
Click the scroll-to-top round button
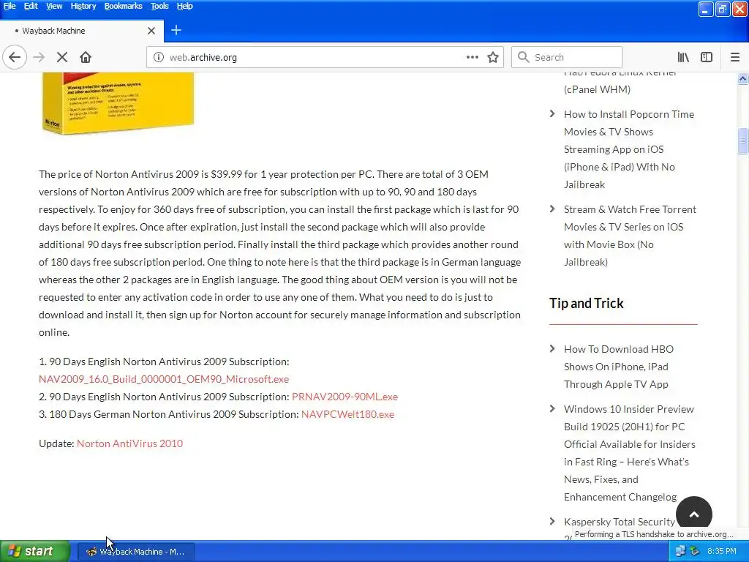click(694, 514)
